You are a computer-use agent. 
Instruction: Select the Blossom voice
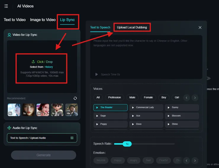click(x=182, y=116)
